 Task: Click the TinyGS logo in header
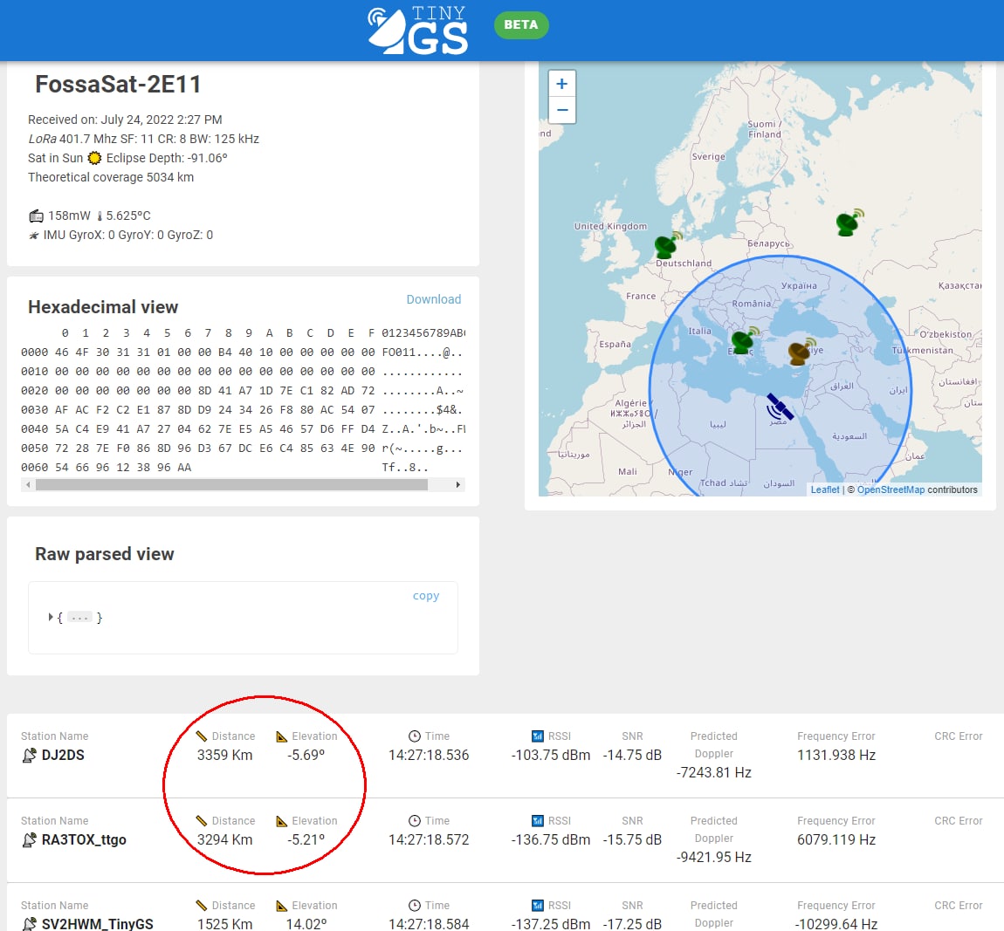pos(417,31)
